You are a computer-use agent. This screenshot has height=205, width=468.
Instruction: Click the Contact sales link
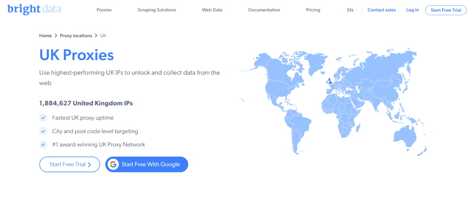(381, 10)
